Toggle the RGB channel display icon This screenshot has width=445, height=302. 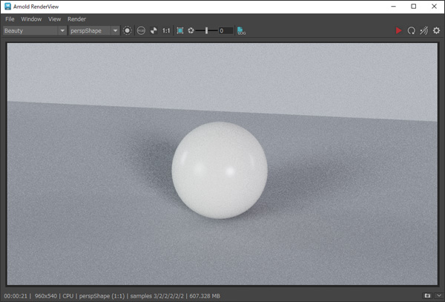[x=140, y=30]
